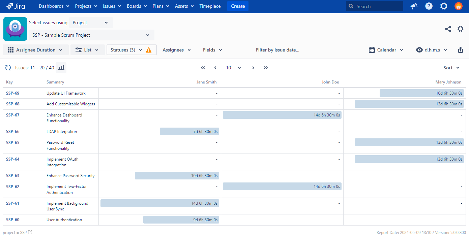Open the Boards menu in navigation bar
Image resolution: width=469 pixels, height=237 pixels.
[137, 6]
